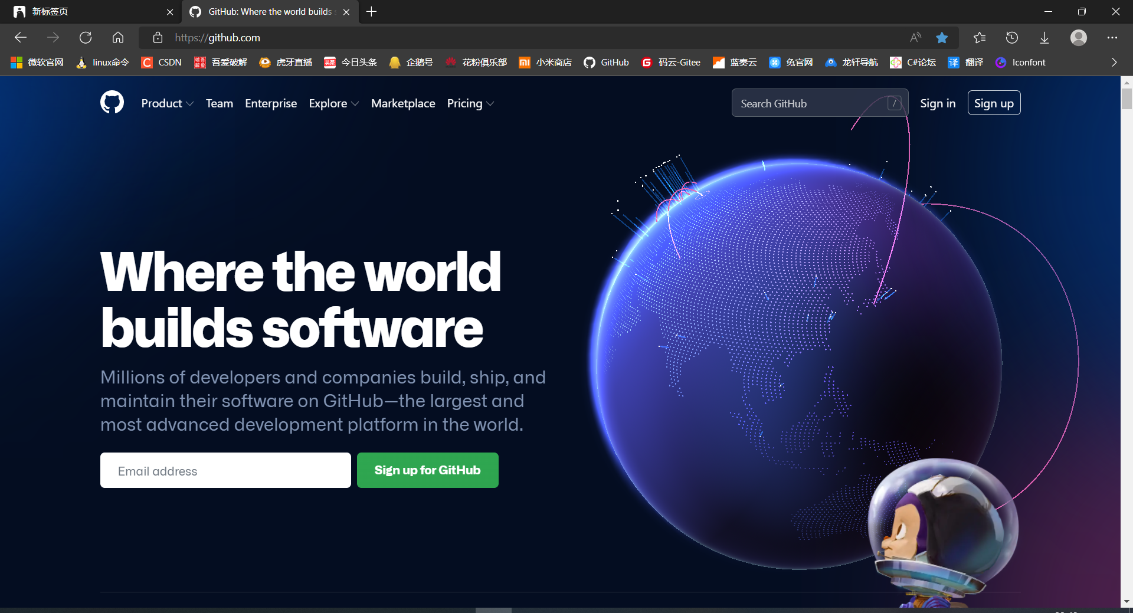Image resolution: width=1133 pixels, height=613 pixels.
Task: Open the browser Settings and more menu
Action: point(1112,38)
